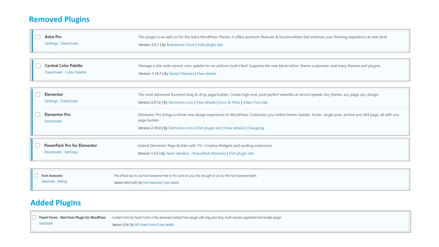The height and width of the screenshot is (247, 439).
Task: Click the Version 2.5.1 text
Action: [x=148, y=45]
